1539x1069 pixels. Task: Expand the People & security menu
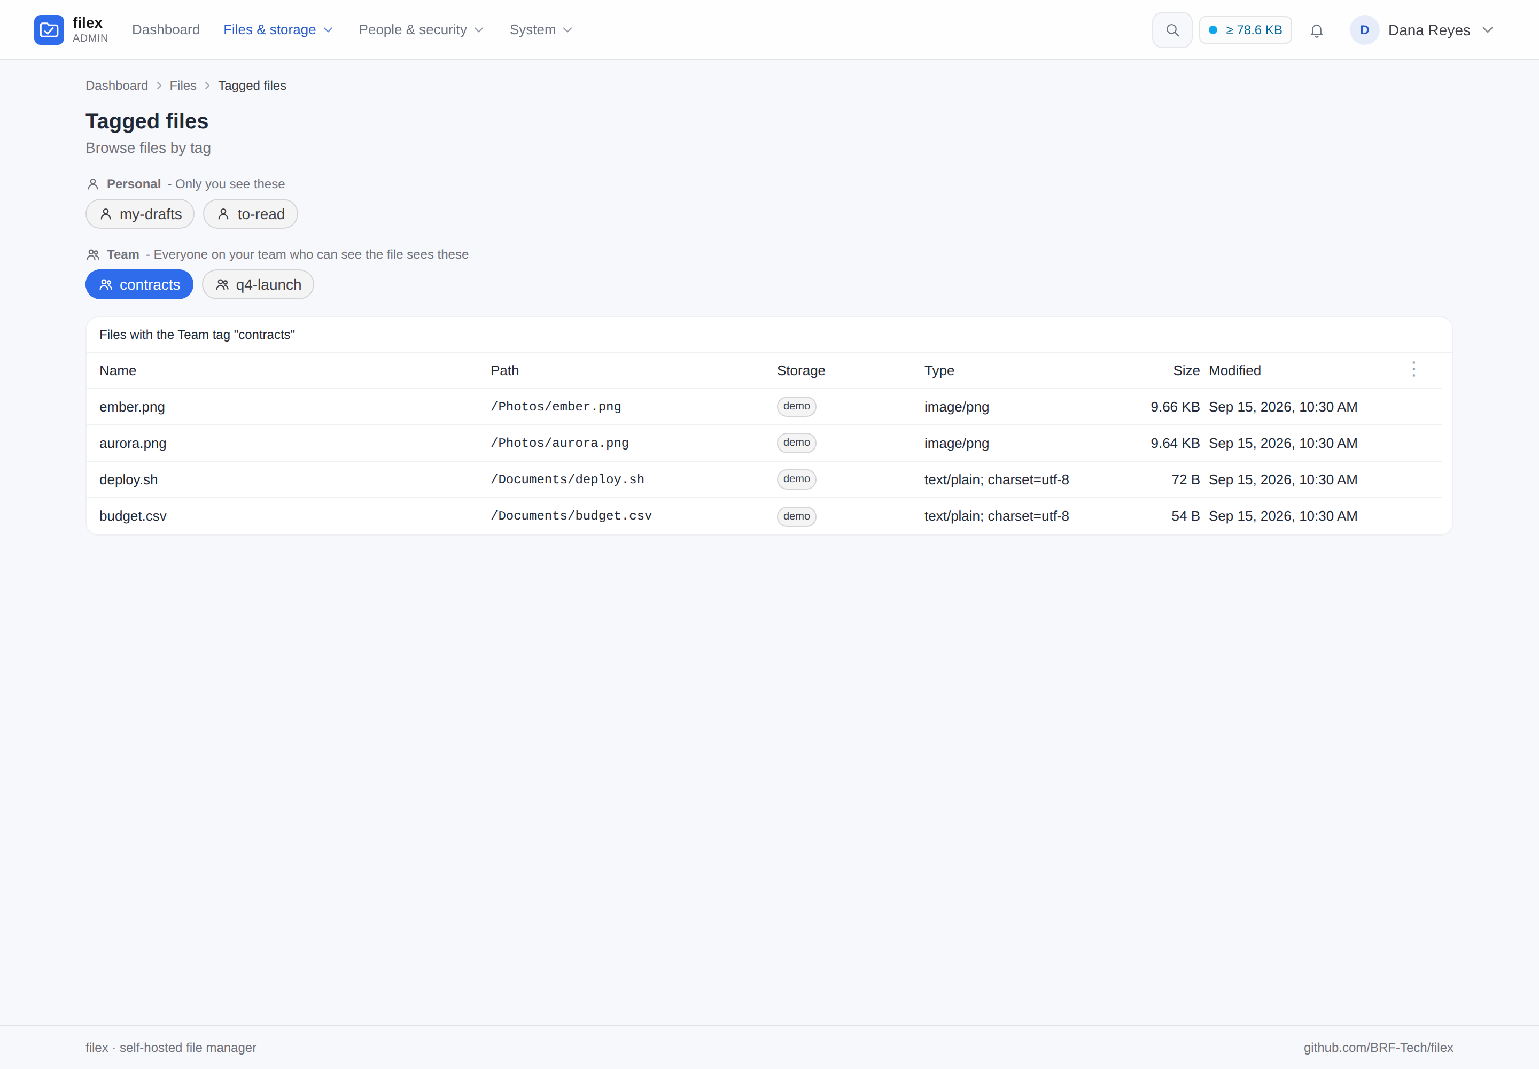pos(421,29)
